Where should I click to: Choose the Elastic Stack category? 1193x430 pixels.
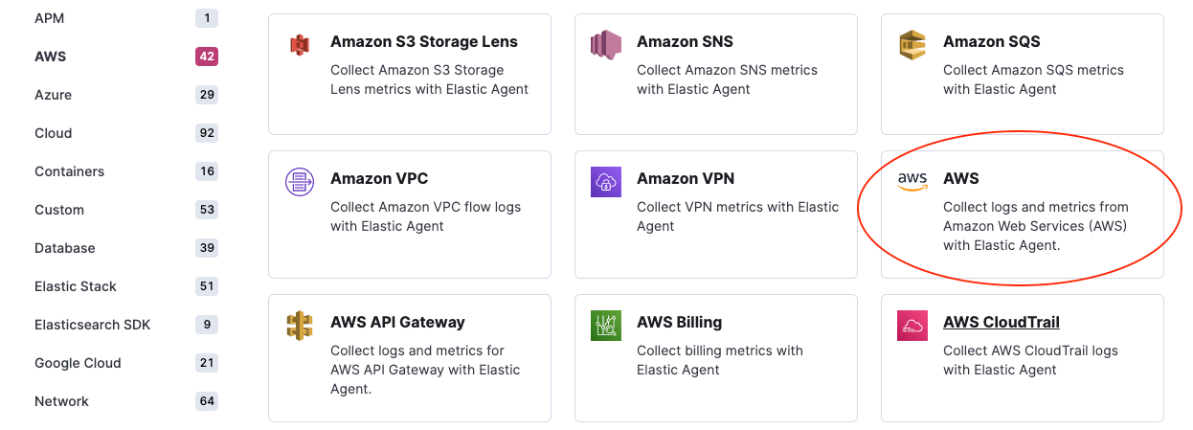[75, 286]
